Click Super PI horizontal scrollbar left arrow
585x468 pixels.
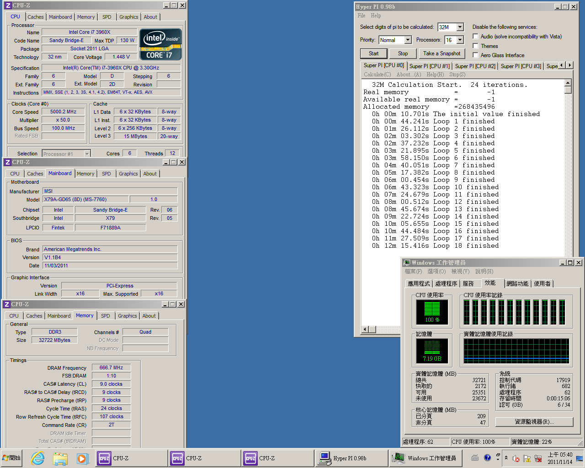click(x=365, y=330)
